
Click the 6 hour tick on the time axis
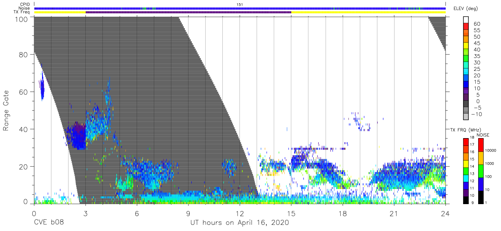click(137, 213)
